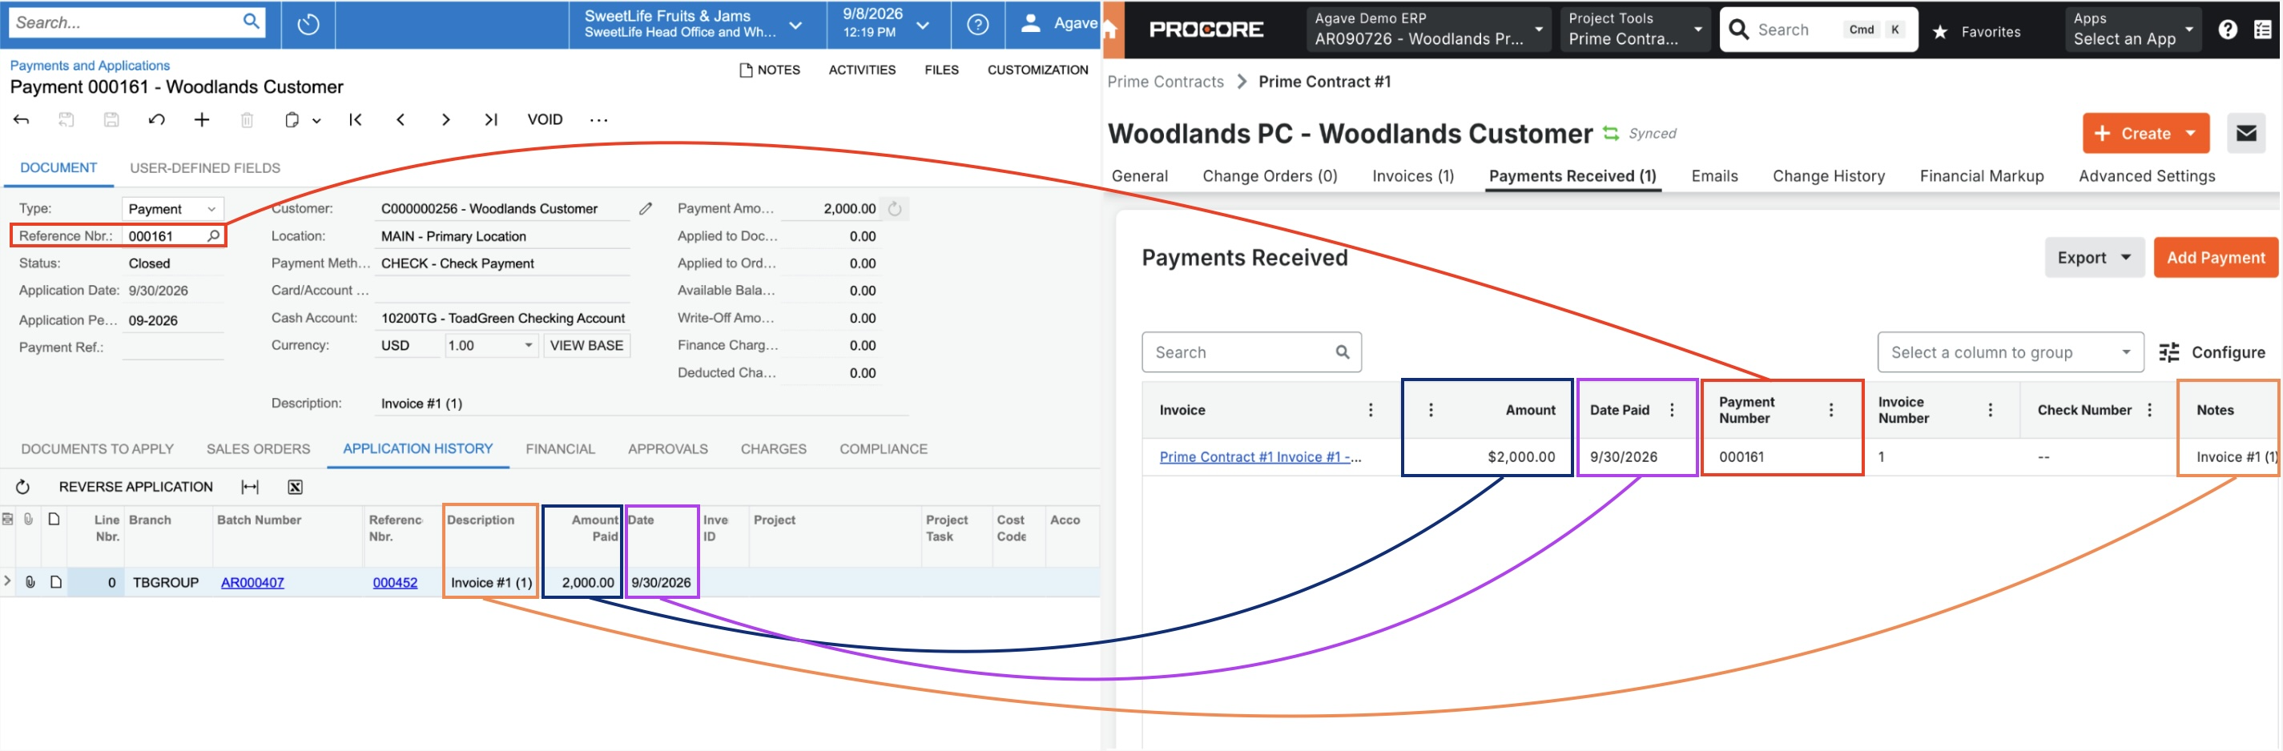Click the Delete trash icon
The height and width of the screenshot is (751, 2283).
[248, 119]
